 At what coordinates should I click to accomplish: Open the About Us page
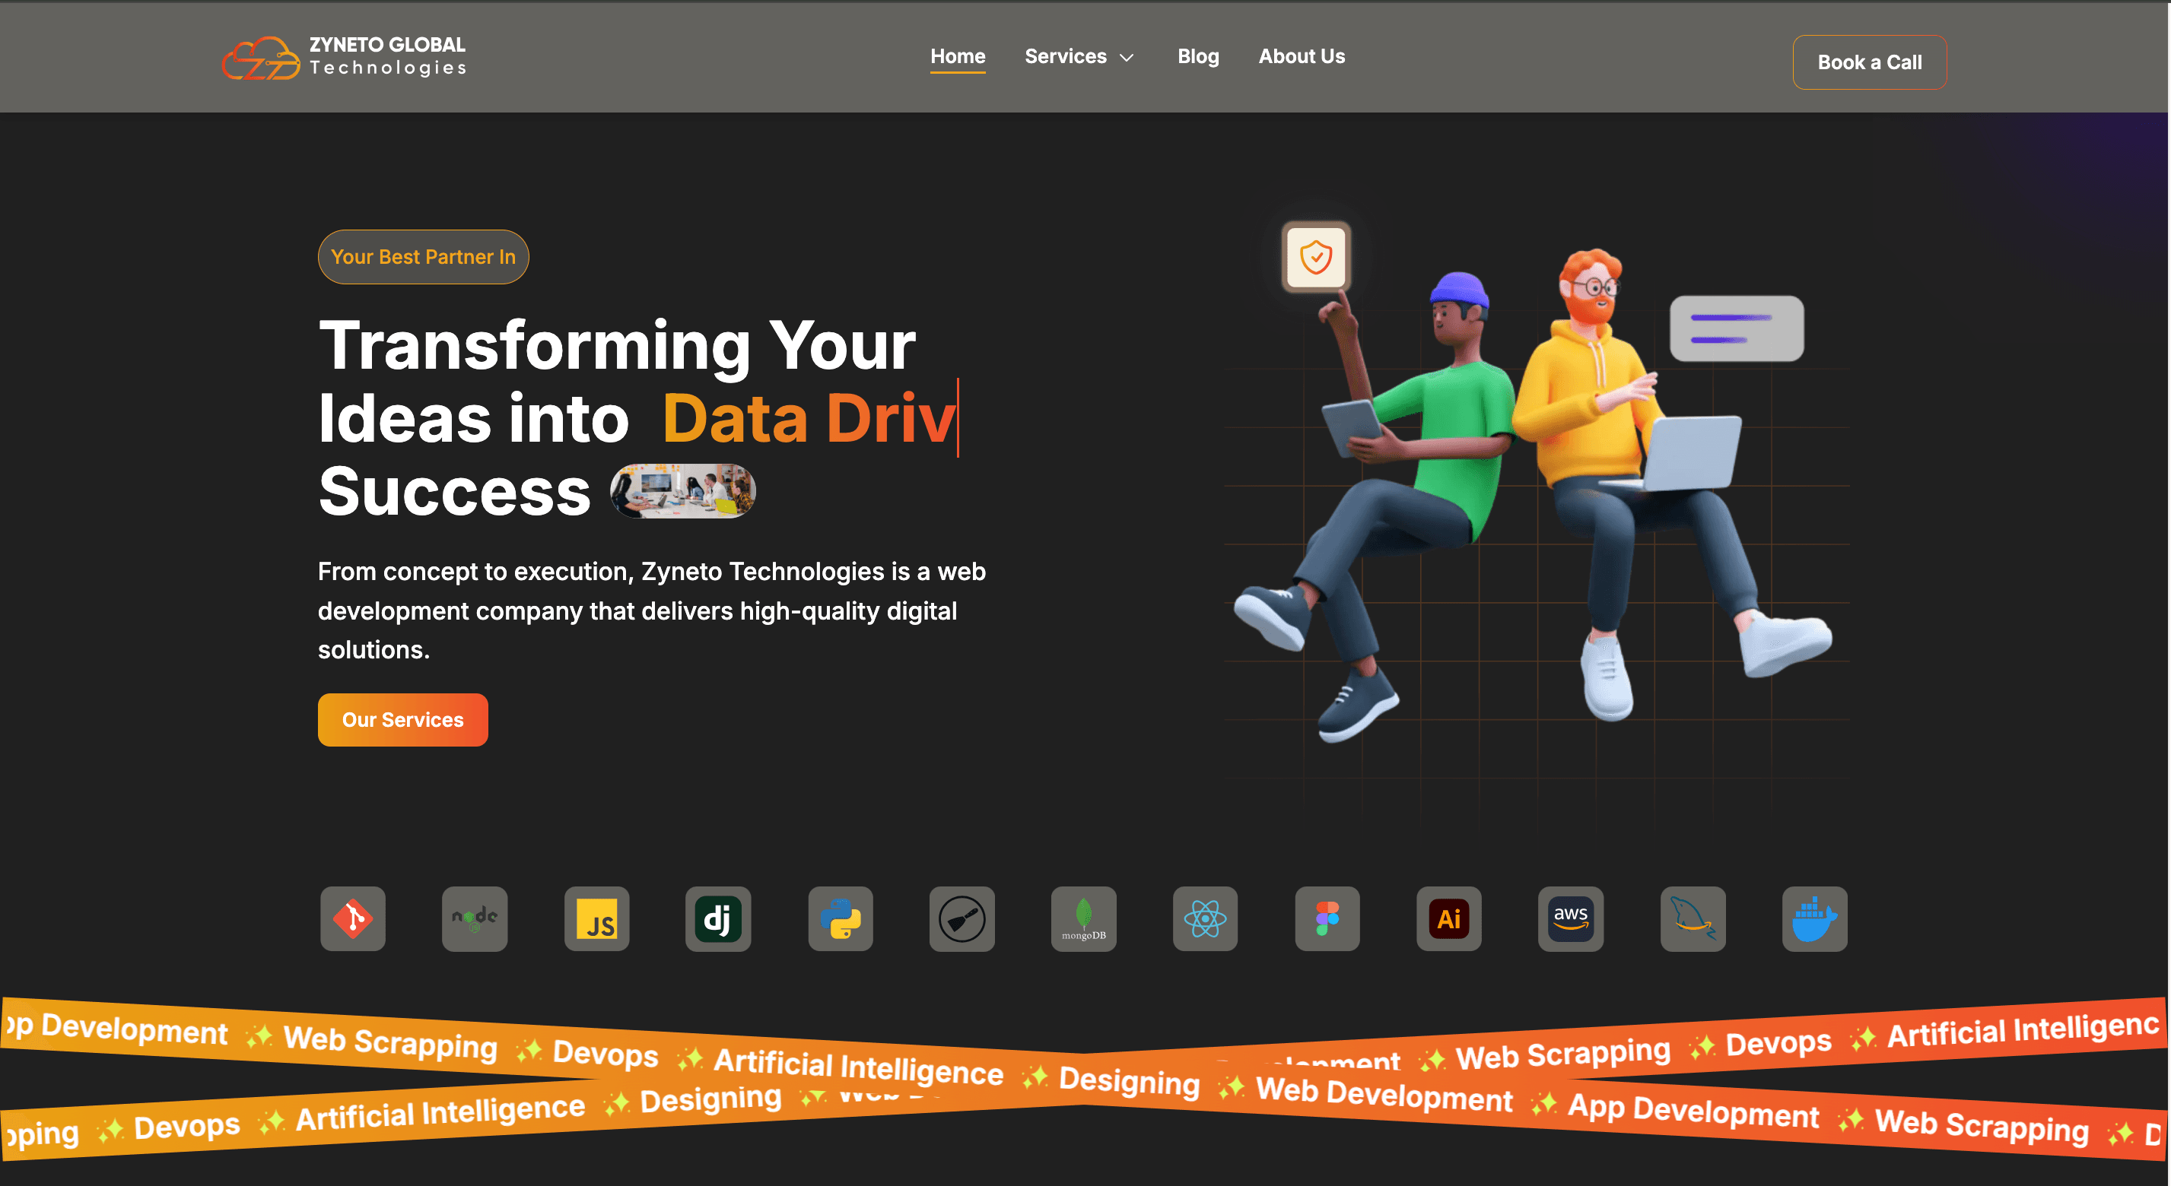1302,56
